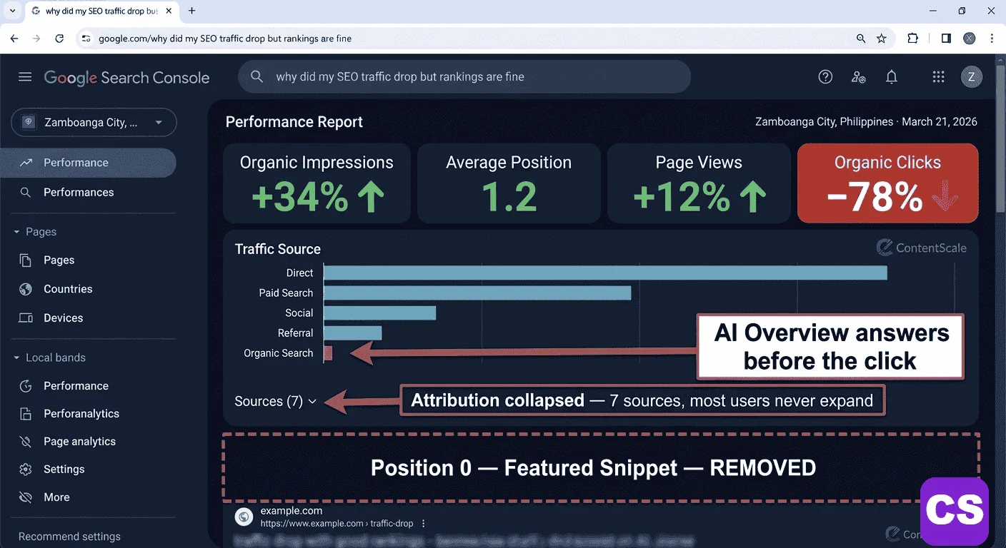
Task: Select Countries in the sidebar
Action: 68,289
